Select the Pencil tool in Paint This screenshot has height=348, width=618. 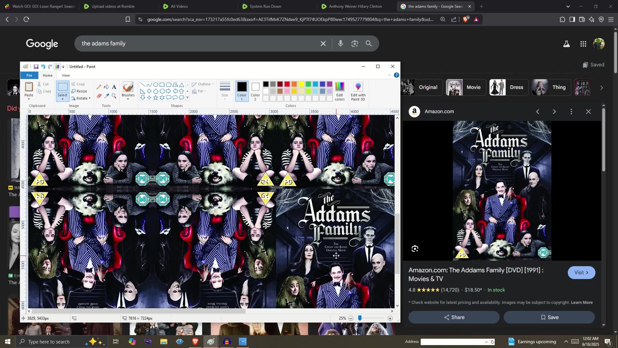(x=99, y=87)
